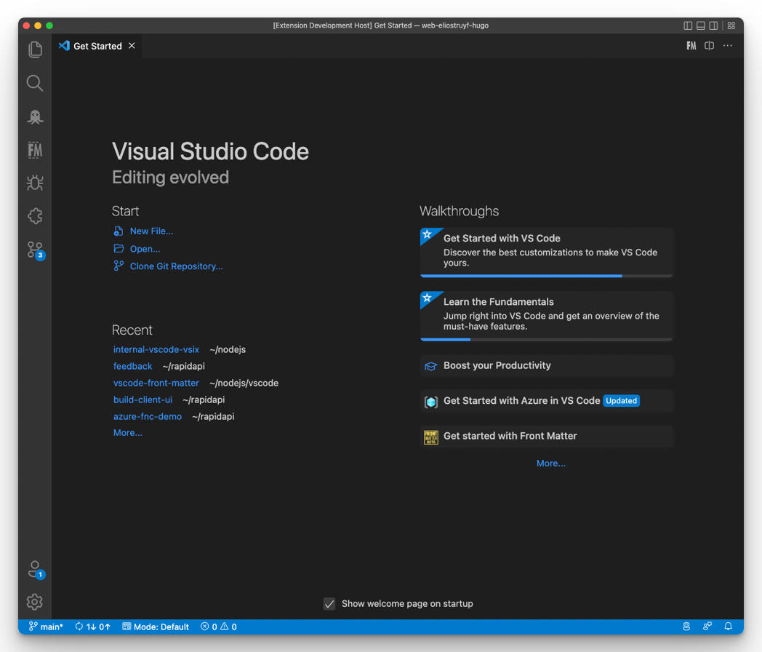Open the Run and Debug view
This screenshot has width=762, height=652.
pos(34,183)
